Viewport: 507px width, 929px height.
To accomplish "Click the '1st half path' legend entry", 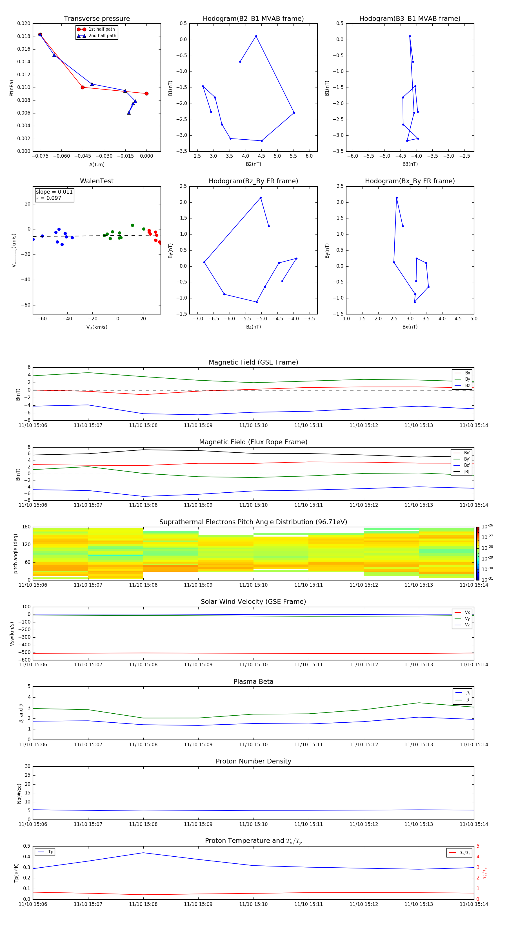I will point(96,29).
